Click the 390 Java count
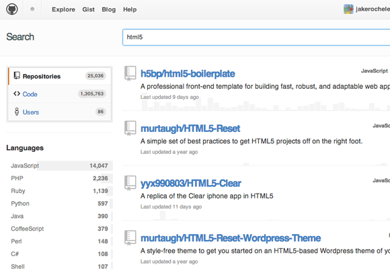This screenshot has height=269, width=390. point(103,217)
